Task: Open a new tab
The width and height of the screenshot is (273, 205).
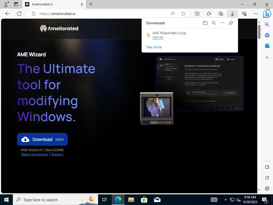Action: coord(91,4)
